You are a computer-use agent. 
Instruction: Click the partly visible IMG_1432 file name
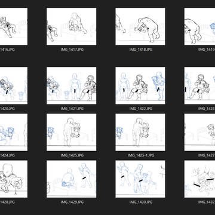[x=207, y=202]
